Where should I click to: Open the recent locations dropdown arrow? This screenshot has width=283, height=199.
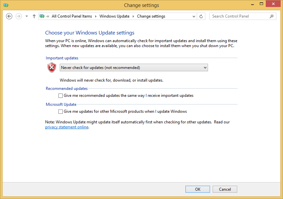[27, 16]
